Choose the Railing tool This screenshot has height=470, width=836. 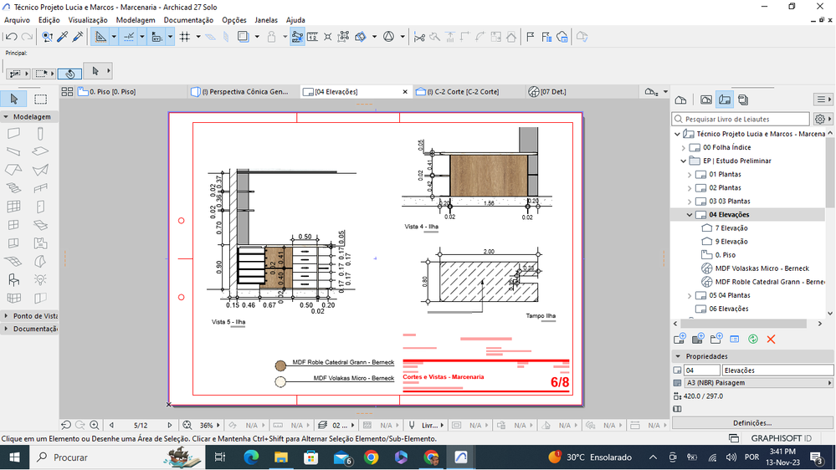pyautogui.click(x=40, y=188)
